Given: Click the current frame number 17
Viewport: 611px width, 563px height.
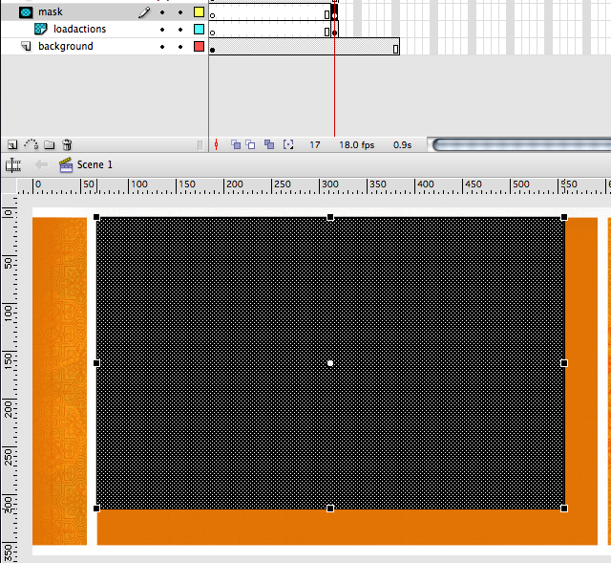Looking at the screenshot, I should (x=315, y=145).
